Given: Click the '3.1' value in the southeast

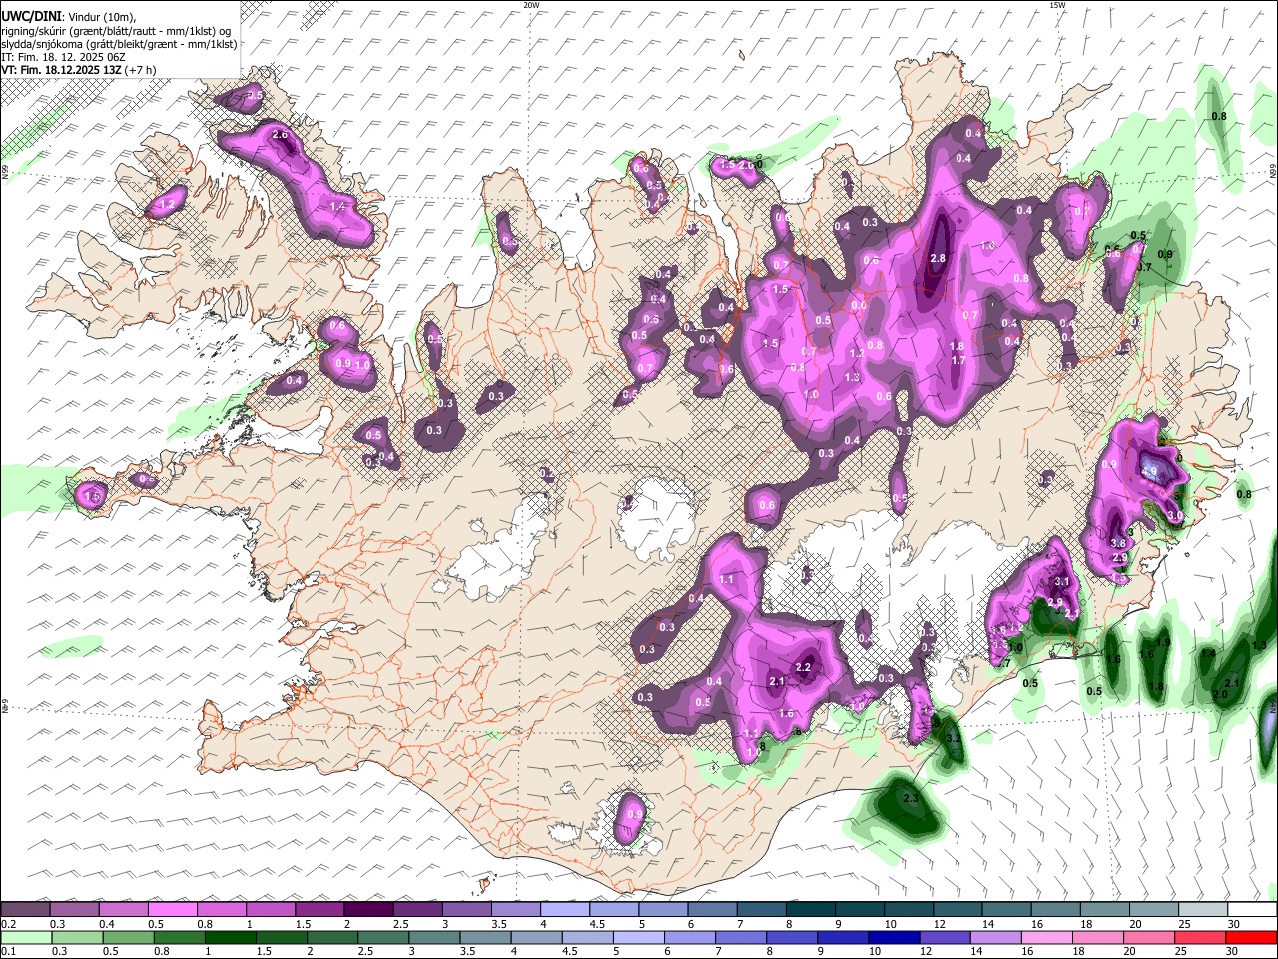Looking at the screenshot, I should pos(1062,582).
